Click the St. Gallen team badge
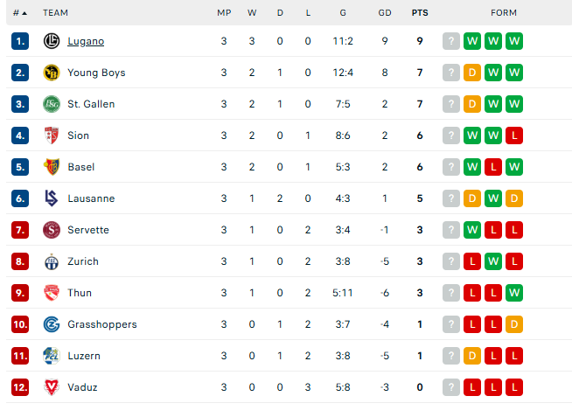572x410 pixels. click(x=52, y=104)
